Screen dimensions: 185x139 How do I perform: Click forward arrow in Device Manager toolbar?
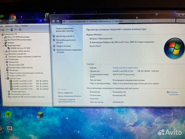click(x=3, y=30)
